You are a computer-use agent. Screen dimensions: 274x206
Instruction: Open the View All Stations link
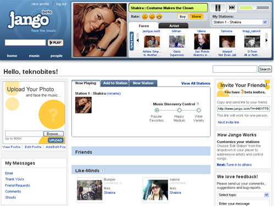[195, 83]
